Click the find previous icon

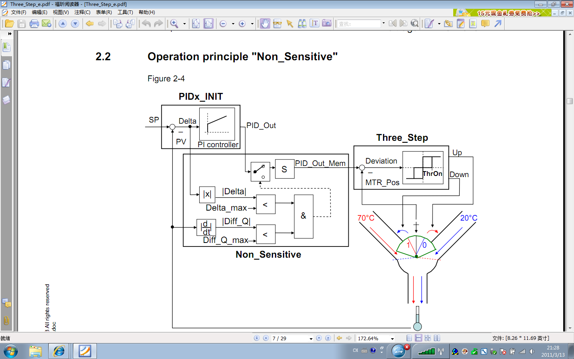393,24
